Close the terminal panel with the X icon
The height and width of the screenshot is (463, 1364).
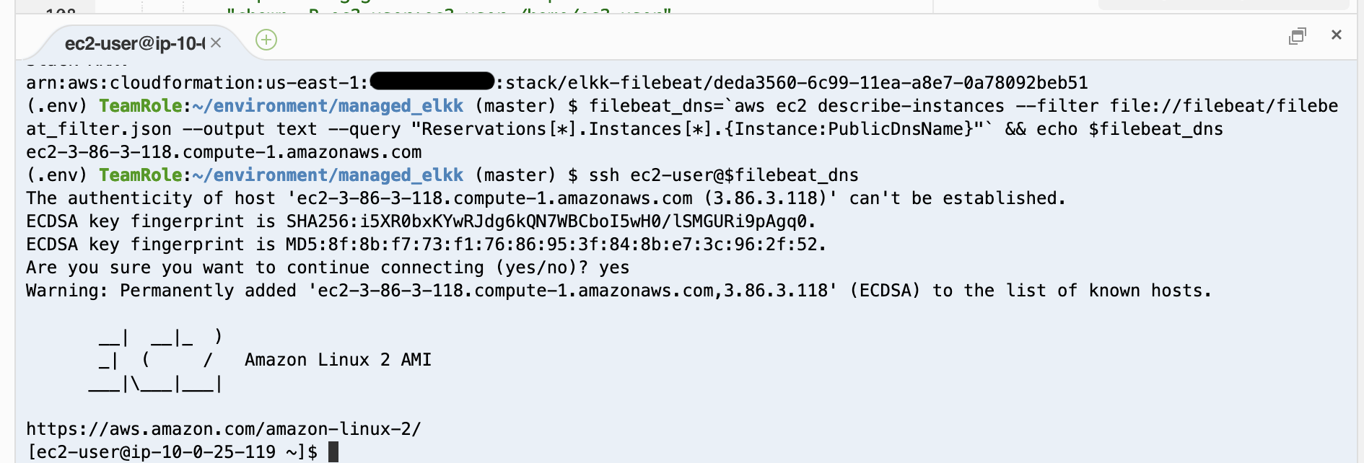click(1337, 35)
